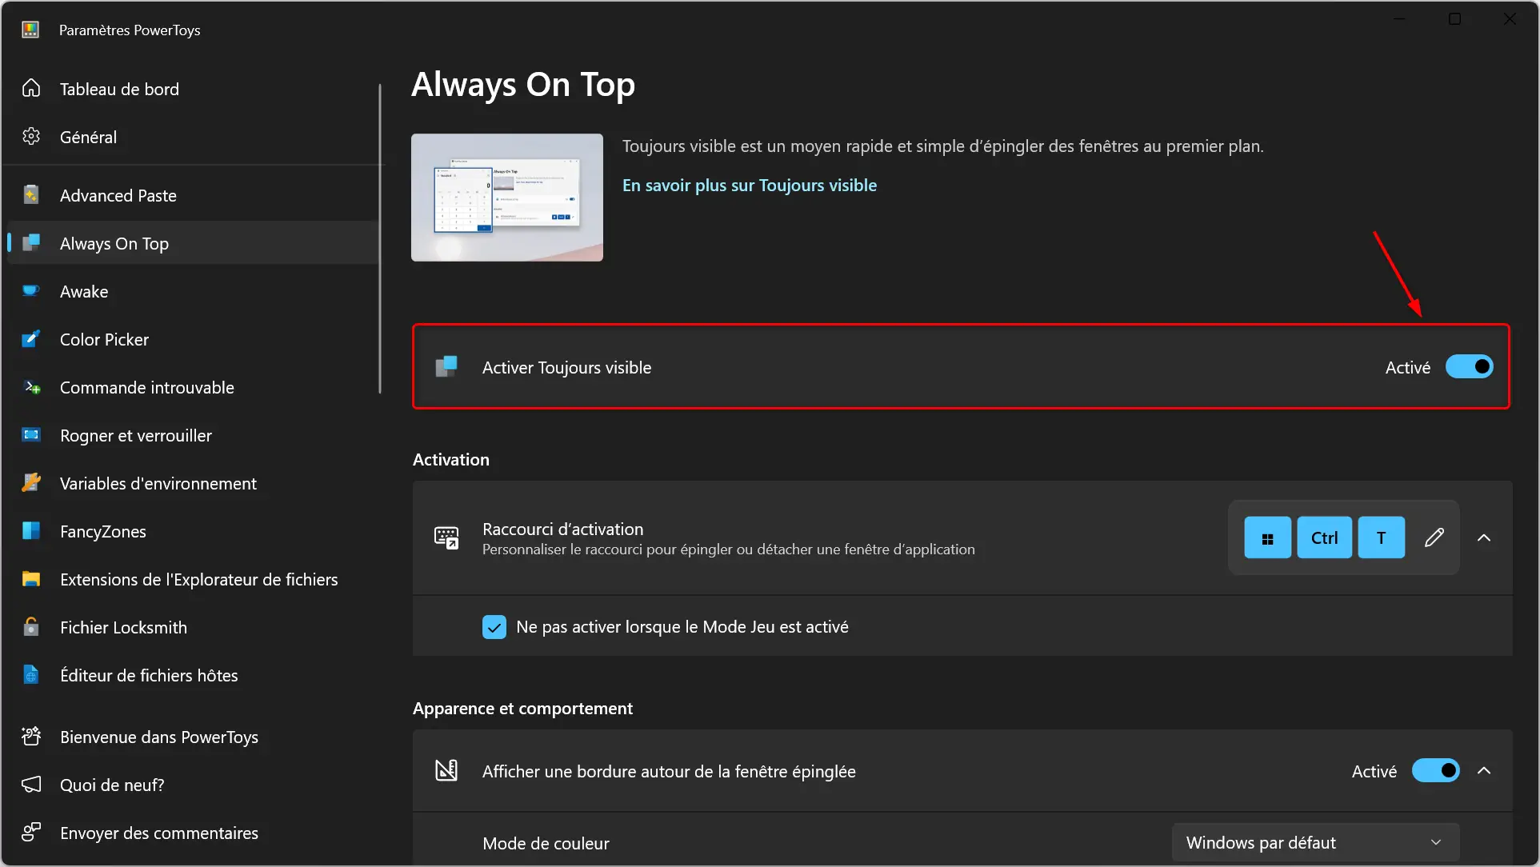
Task: Click the Éditeur de fichiers hôtes icon
Action: (31, 675)
